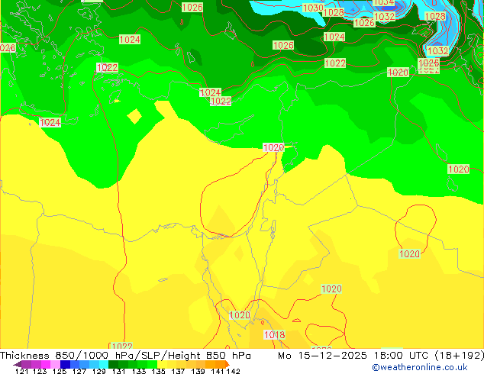Image resolution: width=484 pixels, height=374 pixels.
Task: Click the date Mo 15-12-2025 text
Action: coord(323,356)
